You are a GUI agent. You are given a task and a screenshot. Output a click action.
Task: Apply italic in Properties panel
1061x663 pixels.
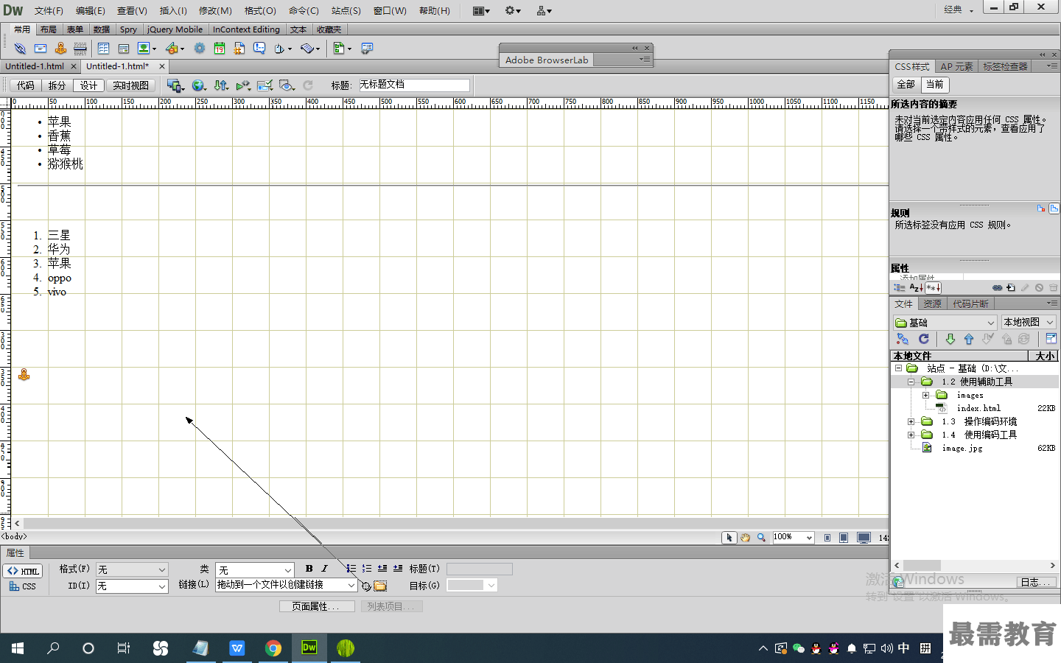[x=324, y=569]
